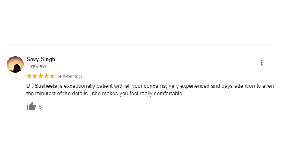The width and height of the screenshot is (284, 165).
Task: Click the word 'concerns' in the review
Action: click(x=155, y=86)
